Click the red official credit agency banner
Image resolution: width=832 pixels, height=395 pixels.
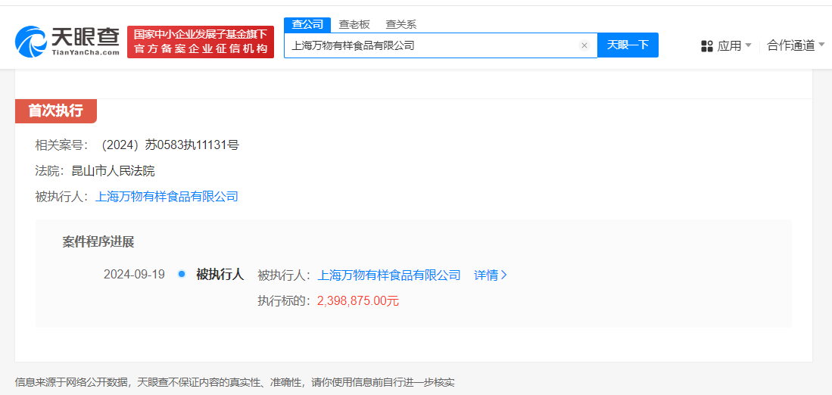(201, 42)
